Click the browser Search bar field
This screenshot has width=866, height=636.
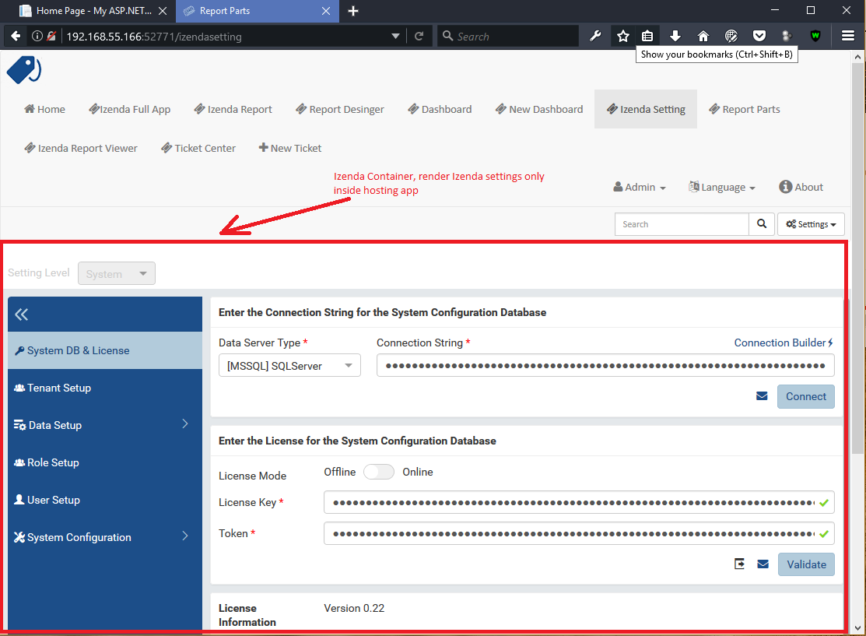click(x=508, y=37)
